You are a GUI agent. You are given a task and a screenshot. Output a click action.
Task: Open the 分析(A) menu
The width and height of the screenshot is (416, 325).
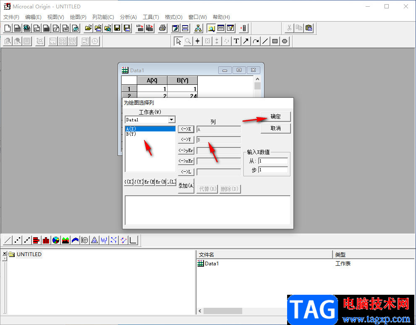(x=128, y=17)
